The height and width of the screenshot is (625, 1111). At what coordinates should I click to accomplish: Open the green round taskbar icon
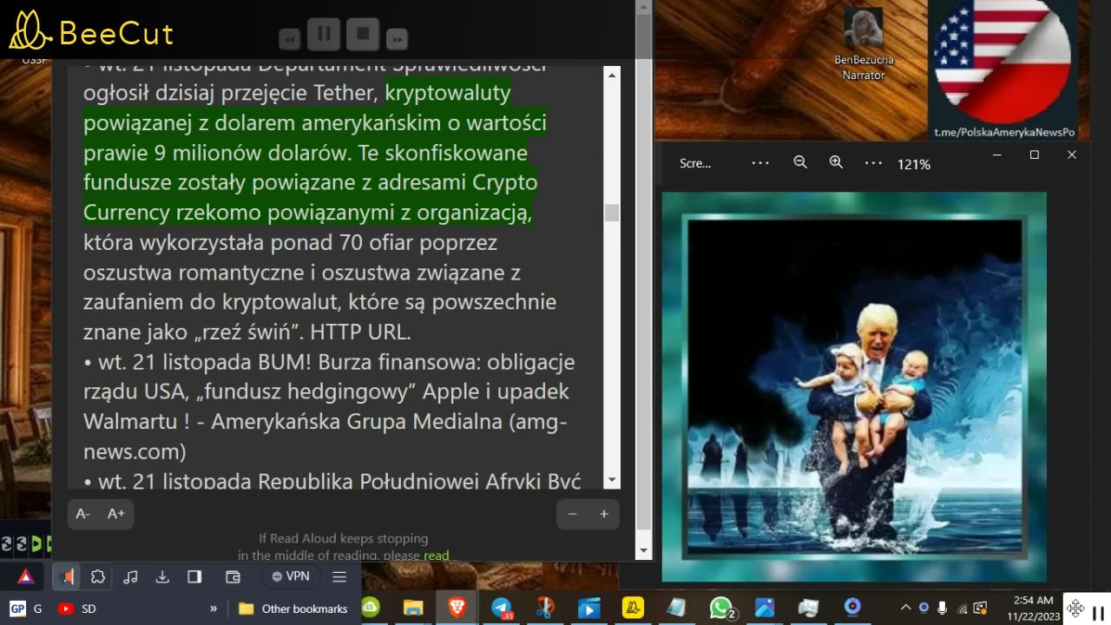371,608
